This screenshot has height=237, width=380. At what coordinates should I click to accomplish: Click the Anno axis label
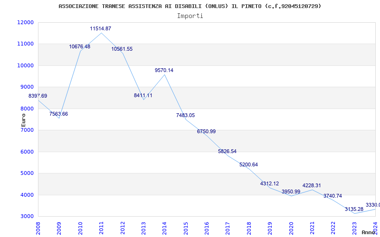point(369,232)
